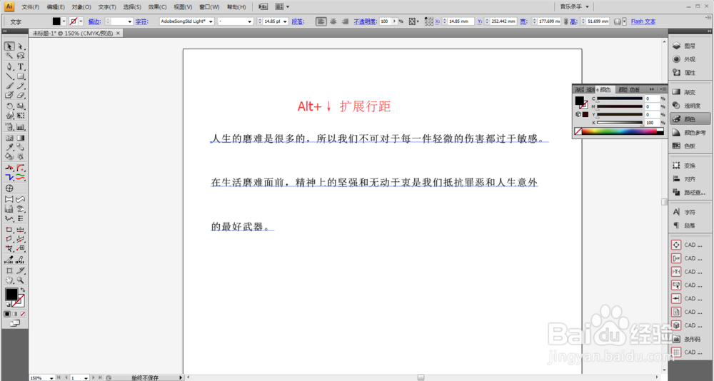Open the stroke weight dropdown
714x381 pixels.
pyautogui.click(x=130, y=21)
